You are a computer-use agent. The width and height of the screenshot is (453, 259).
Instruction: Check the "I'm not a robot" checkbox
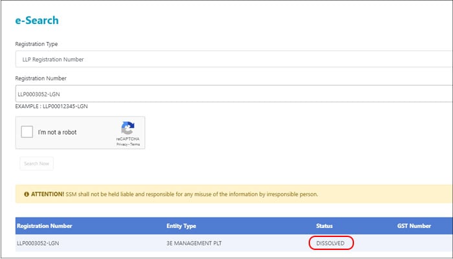point(27,132)
